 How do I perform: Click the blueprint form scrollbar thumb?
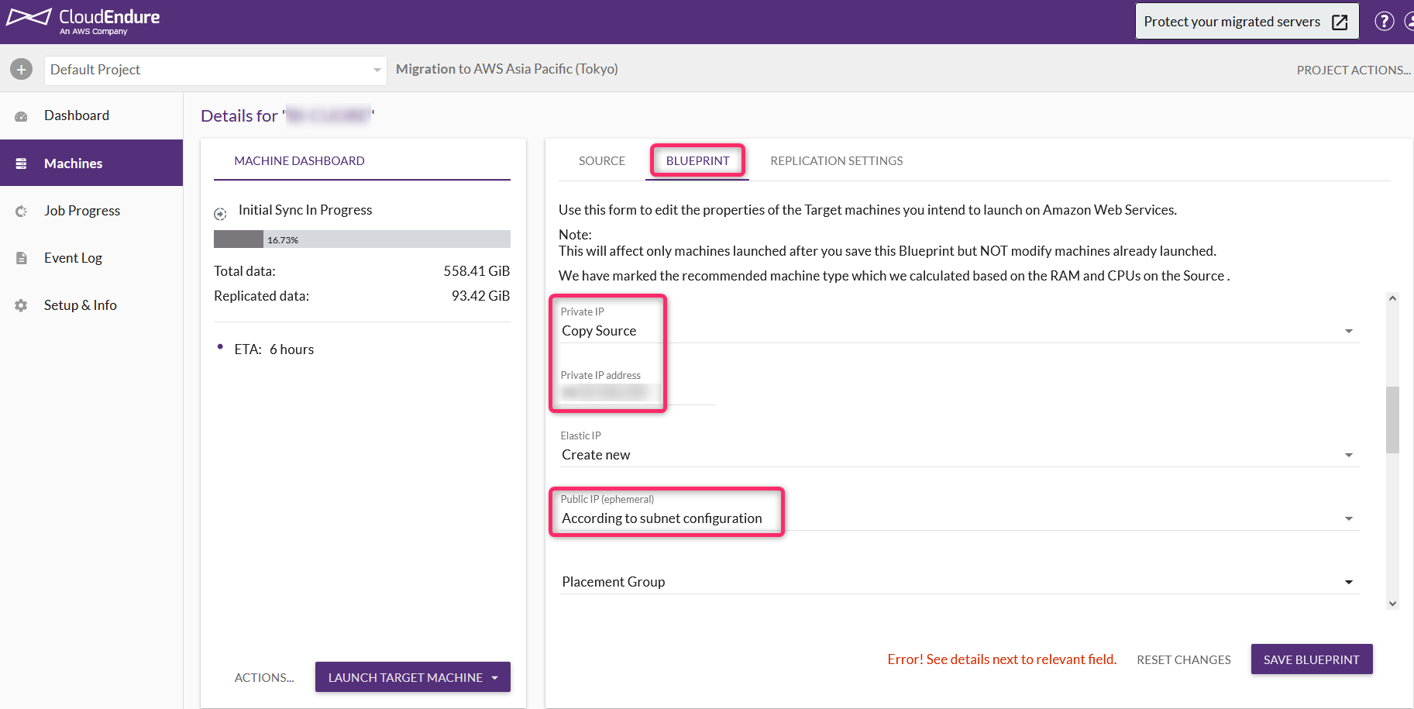coord(1392,419)
